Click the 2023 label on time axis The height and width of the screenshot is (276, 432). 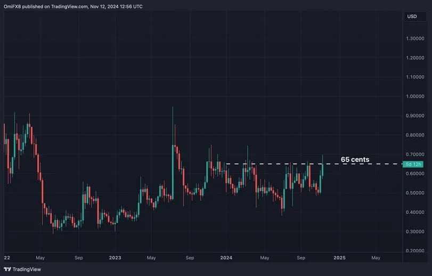coord(115,258)
